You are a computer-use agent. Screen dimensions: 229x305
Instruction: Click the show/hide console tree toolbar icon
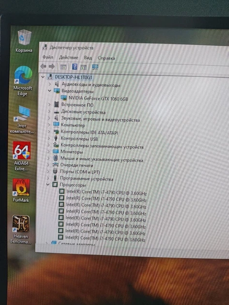(63, 67)
